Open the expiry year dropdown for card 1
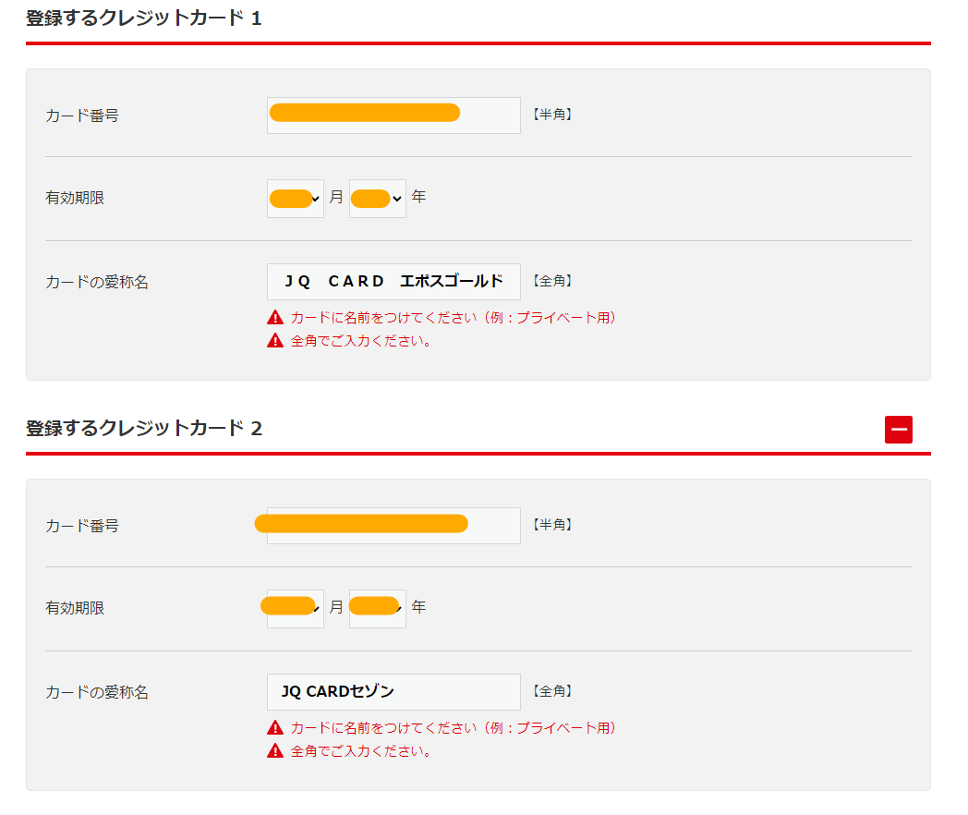 [378, 199]
